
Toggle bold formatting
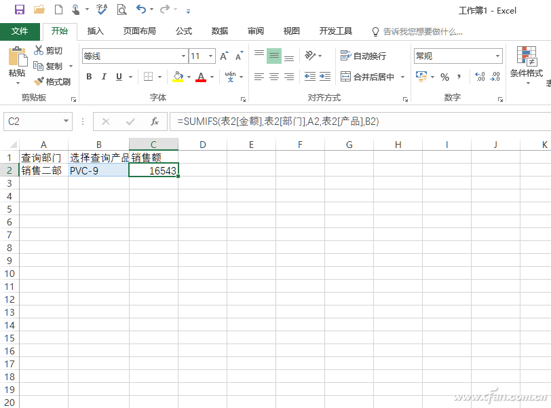click(x=90, y=77)
